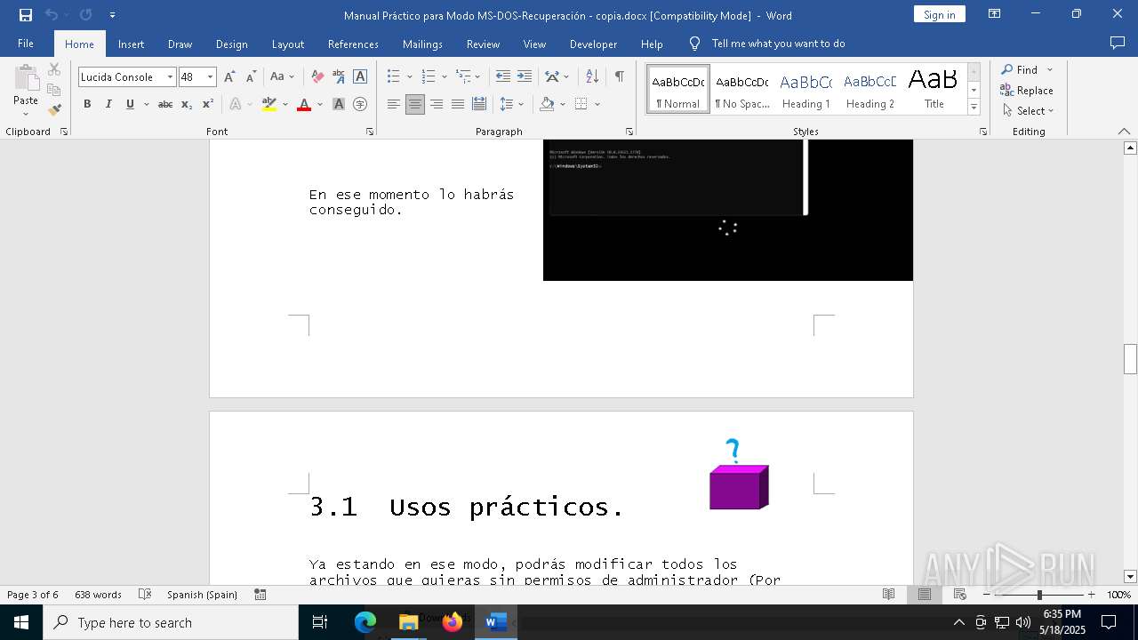Click the Find button
Image resolution: width=1138 pixels, height=640 pixels.
pyautogui.click(x=1020, y=70)
